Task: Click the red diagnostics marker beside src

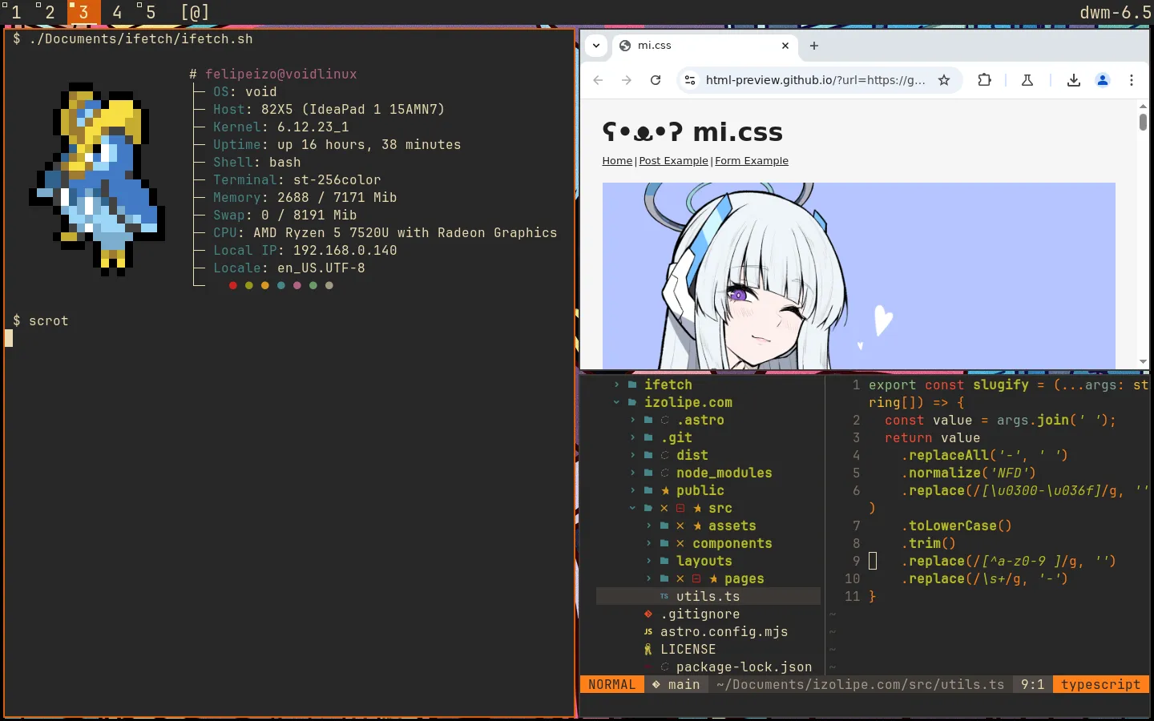Action: (x=680, y=509)
